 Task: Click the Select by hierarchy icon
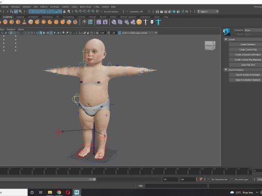pyautogui.click(x=11, y=11)
